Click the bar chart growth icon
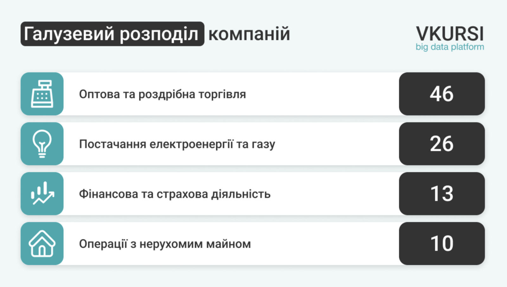 click(x=42, y=193)
